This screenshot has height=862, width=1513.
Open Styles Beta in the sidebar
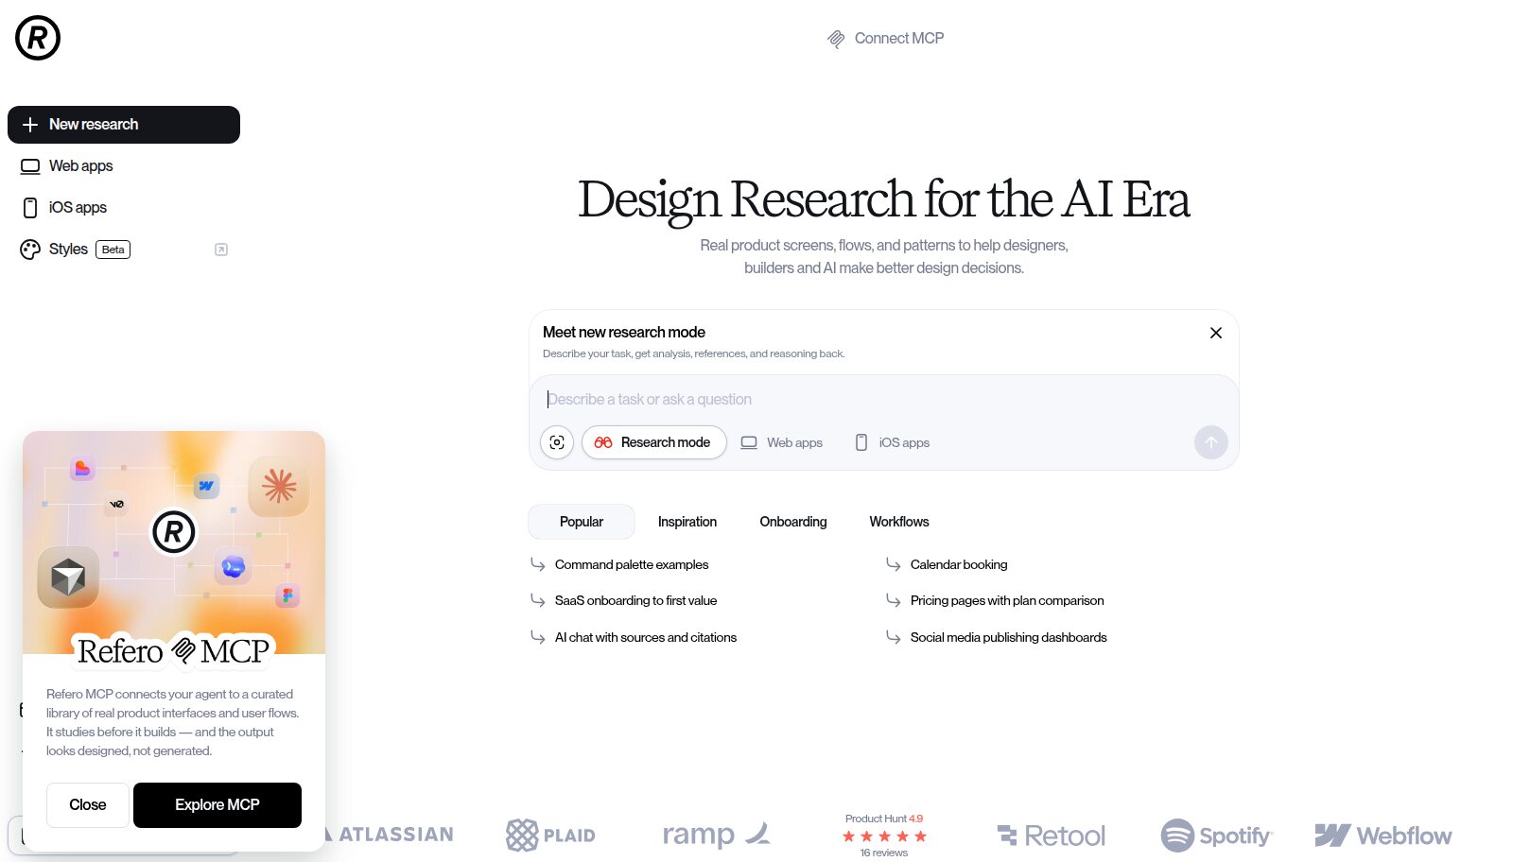tap(124, 250)
